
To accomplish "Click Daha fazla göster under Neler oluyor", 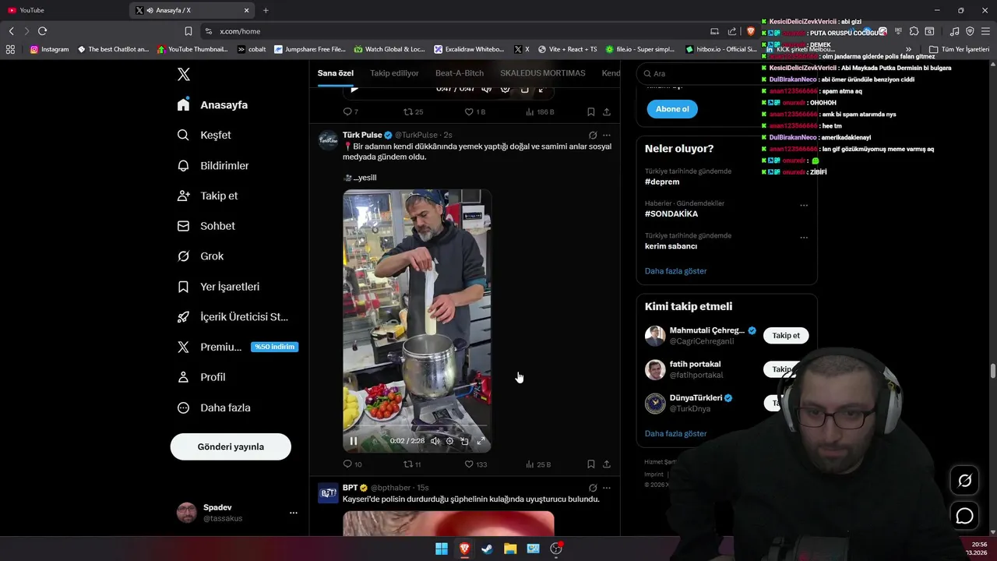I will (676, 271).
